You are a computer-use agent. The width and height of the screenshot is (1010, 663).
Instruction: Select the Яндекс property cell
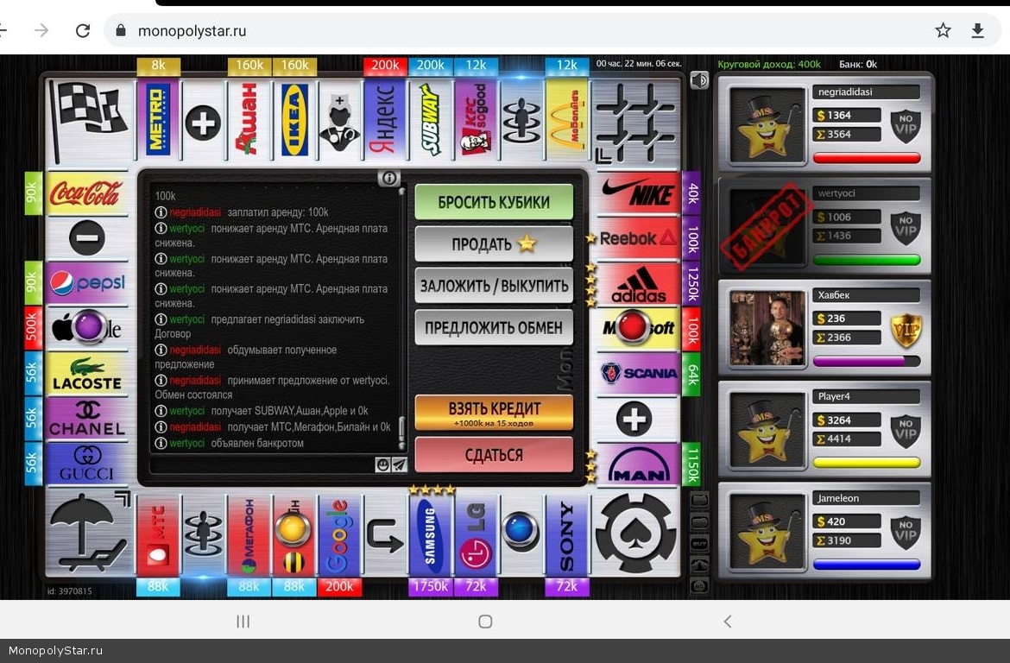point(384,120)
